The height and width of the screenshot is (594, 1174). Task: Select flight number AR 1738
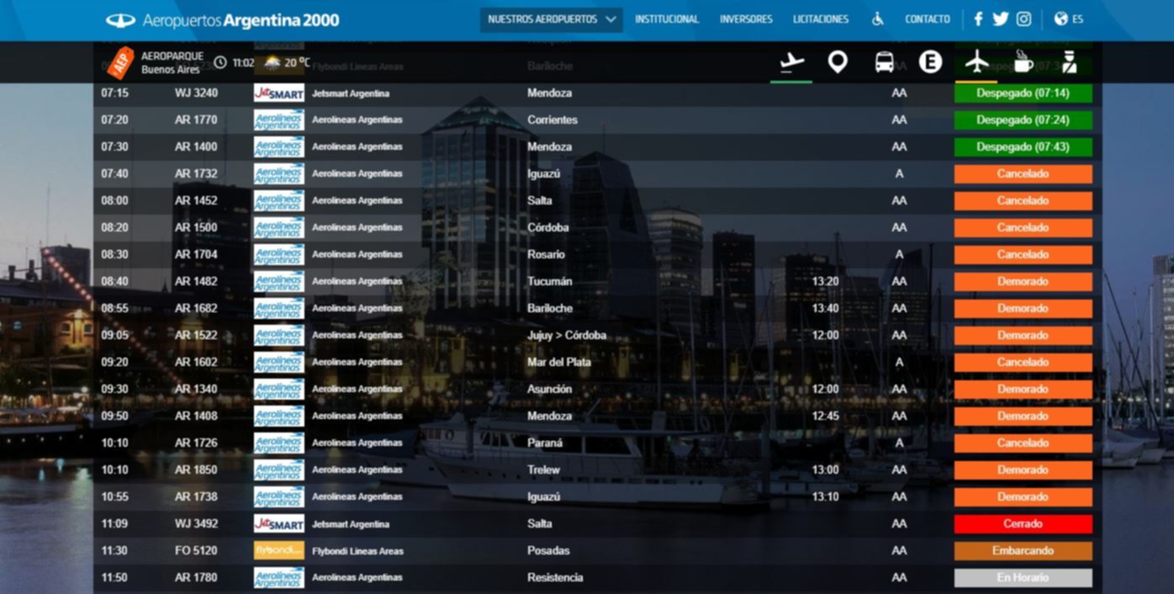pyautogui.click(x=196, y=496)
